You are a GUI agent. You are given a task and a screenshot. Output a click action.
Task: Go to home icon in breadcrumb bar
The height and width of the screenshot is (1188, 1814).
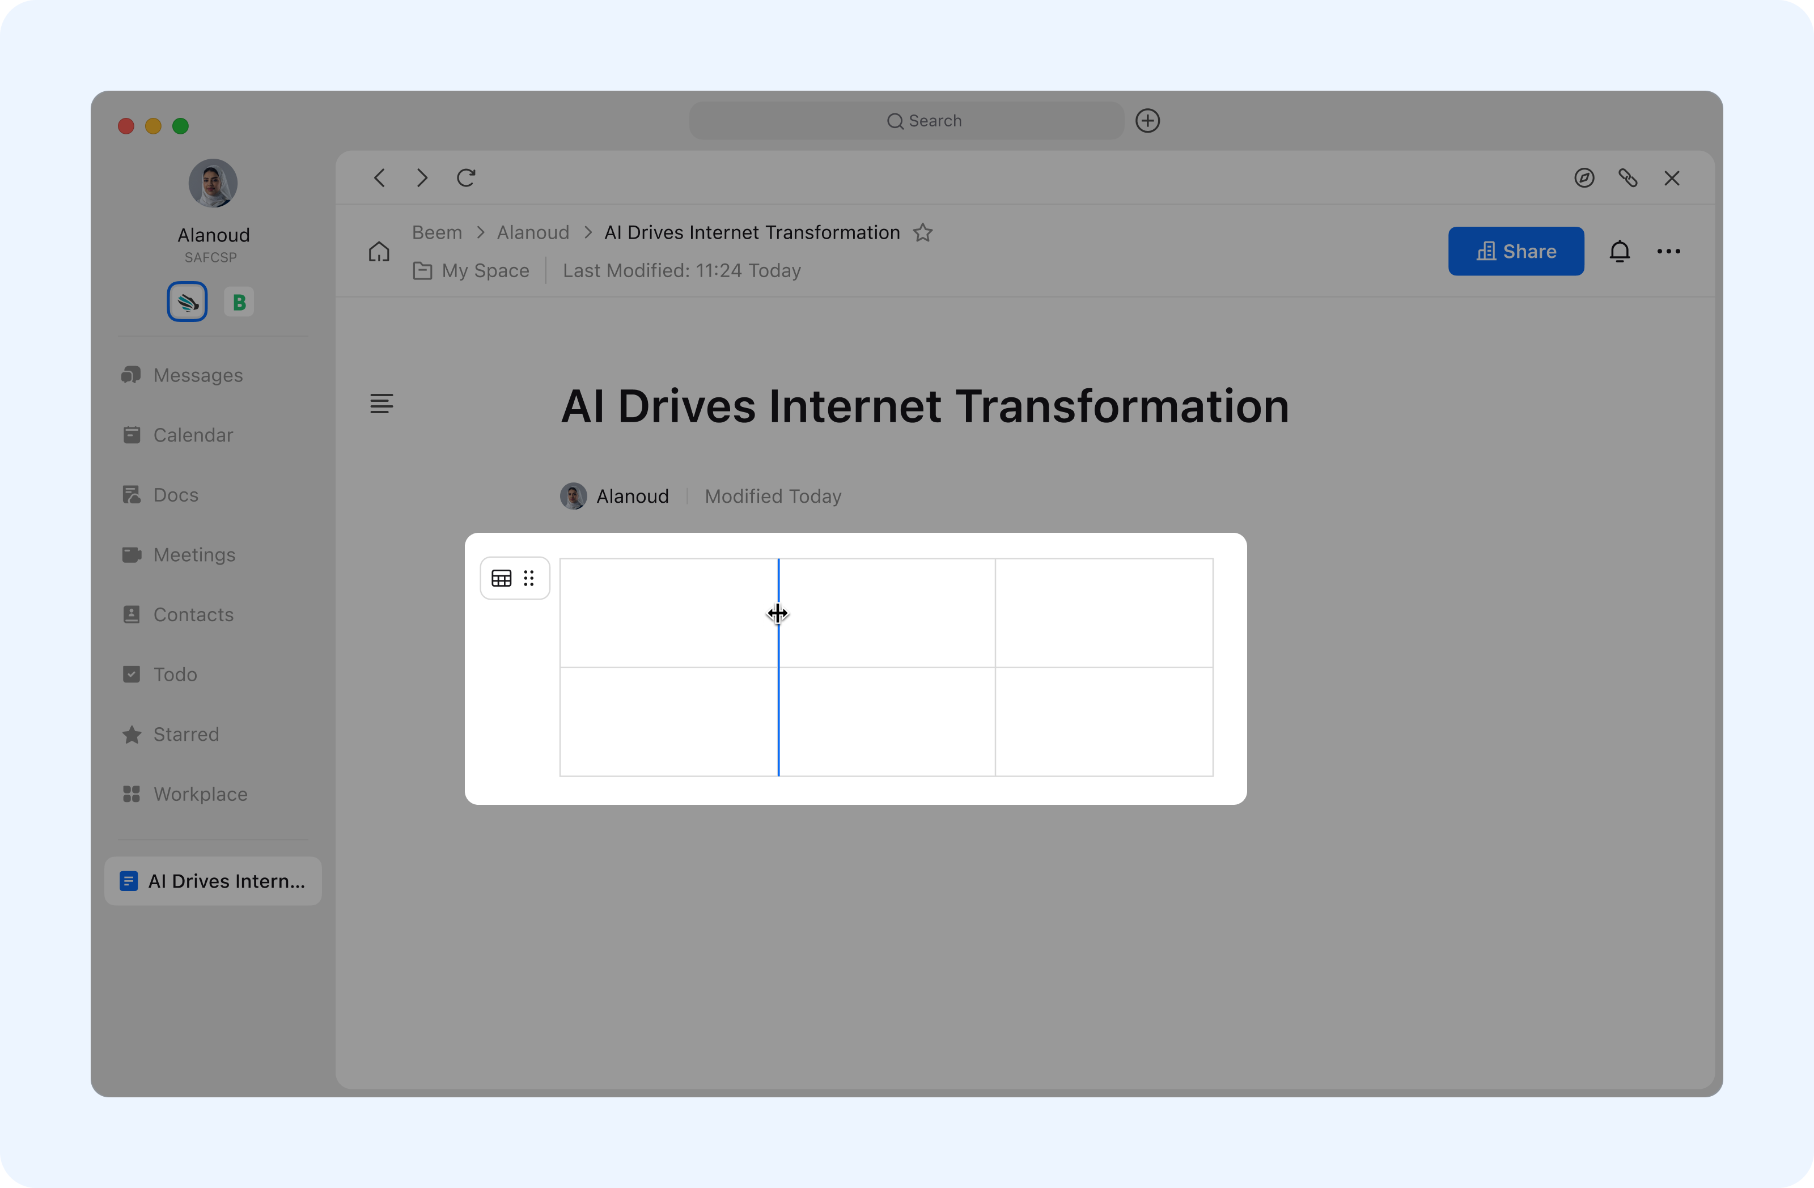click(379, 252)
